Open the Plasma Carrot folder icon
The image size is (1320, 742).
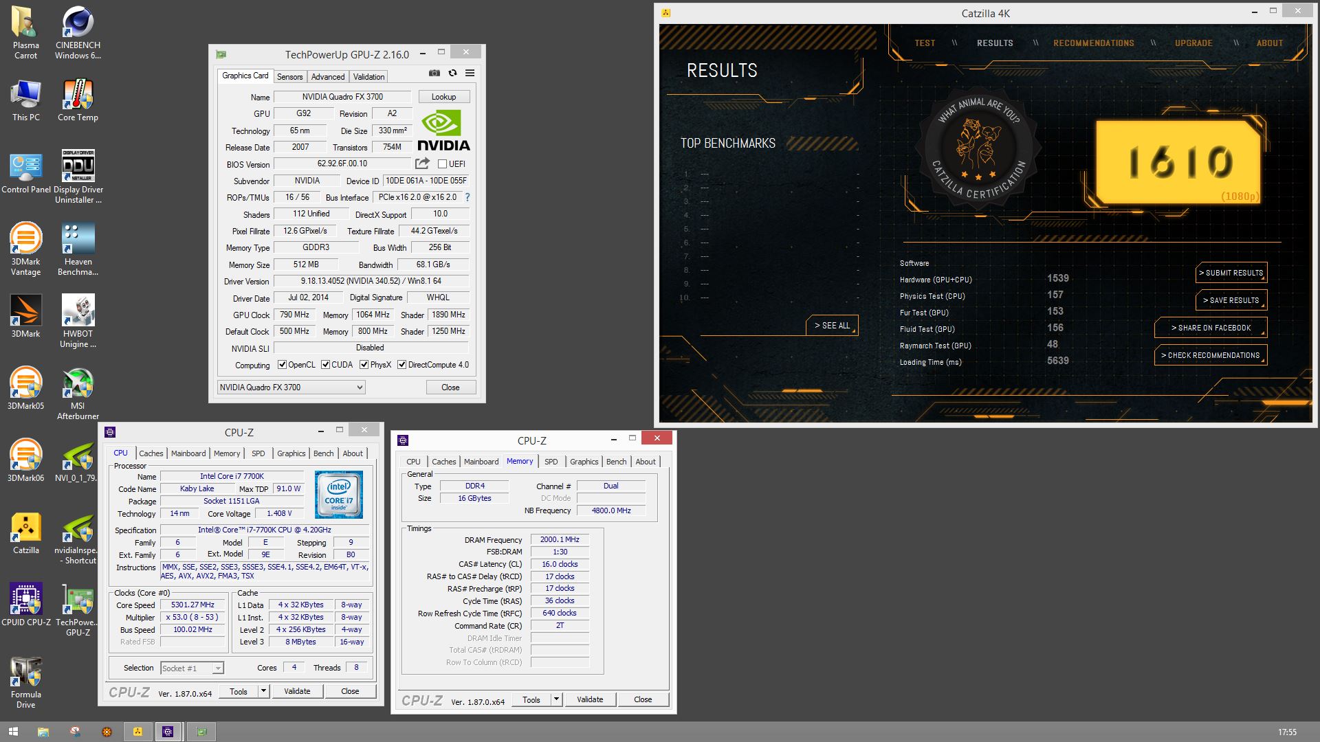pyautogui.click(x=25, y=32)
